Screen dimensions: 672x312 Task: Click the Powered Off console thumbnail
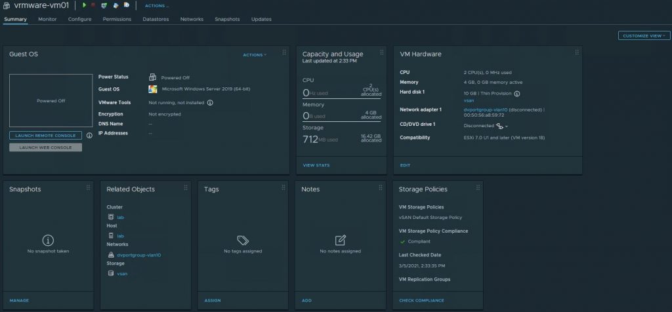51,100
